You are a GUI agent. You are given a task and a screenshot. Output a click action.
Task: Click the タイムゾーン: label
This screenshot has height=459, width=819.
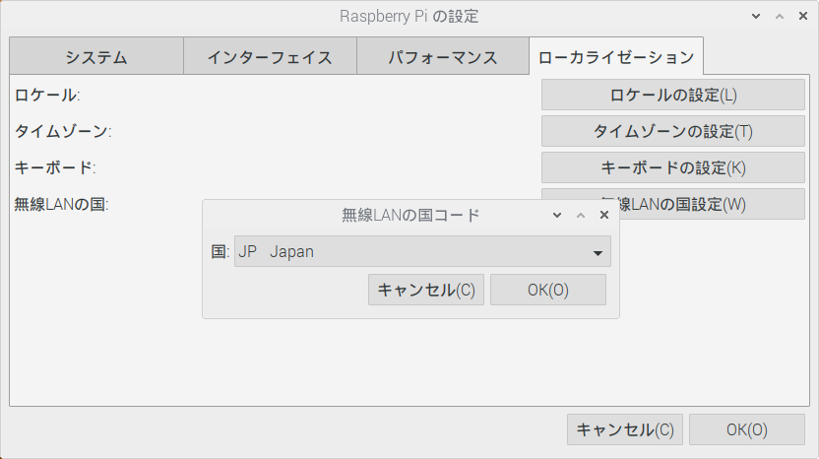coord(63,131)
